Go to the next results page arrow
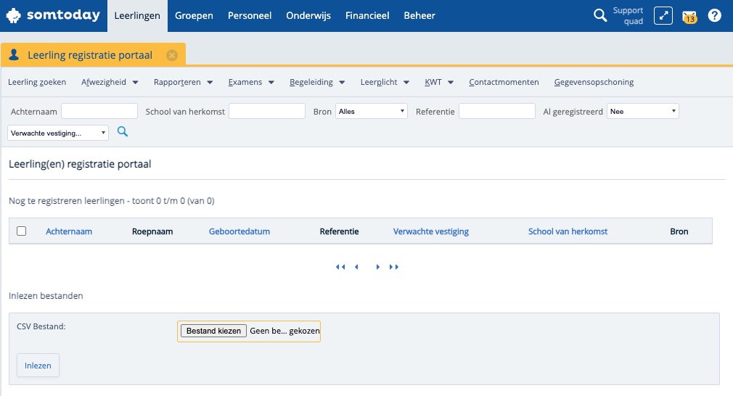Viewport: 733px width, 396px height. point(378,267)
